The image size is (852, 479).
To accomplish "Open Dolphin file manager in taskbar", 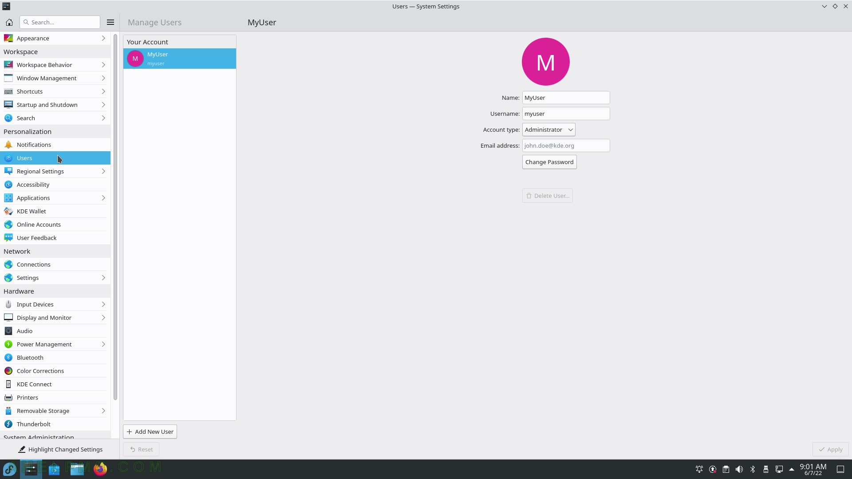I will (x=77, y=469).
